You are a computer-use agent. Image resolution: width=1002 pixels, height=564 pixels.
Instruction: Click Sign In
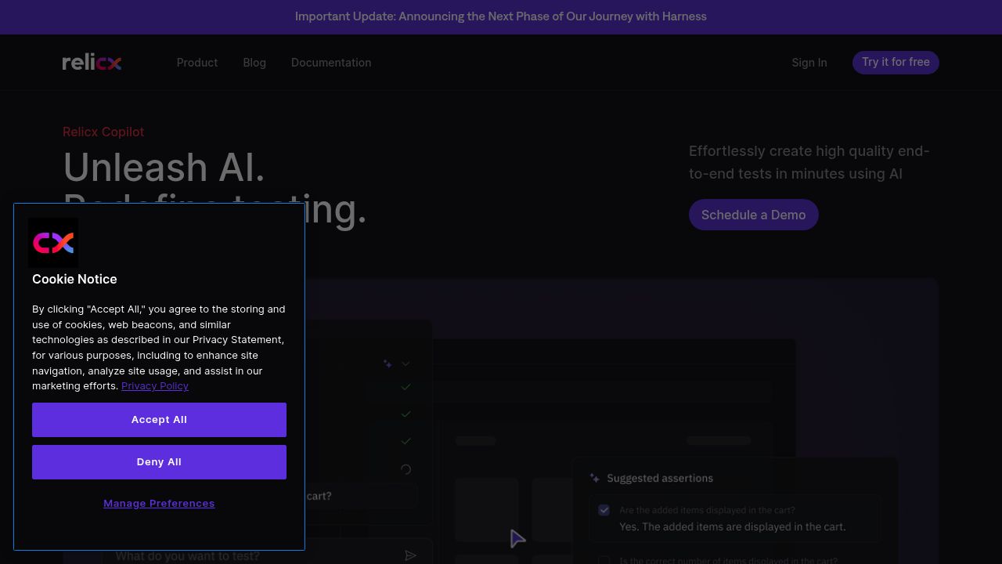point(809,63)
